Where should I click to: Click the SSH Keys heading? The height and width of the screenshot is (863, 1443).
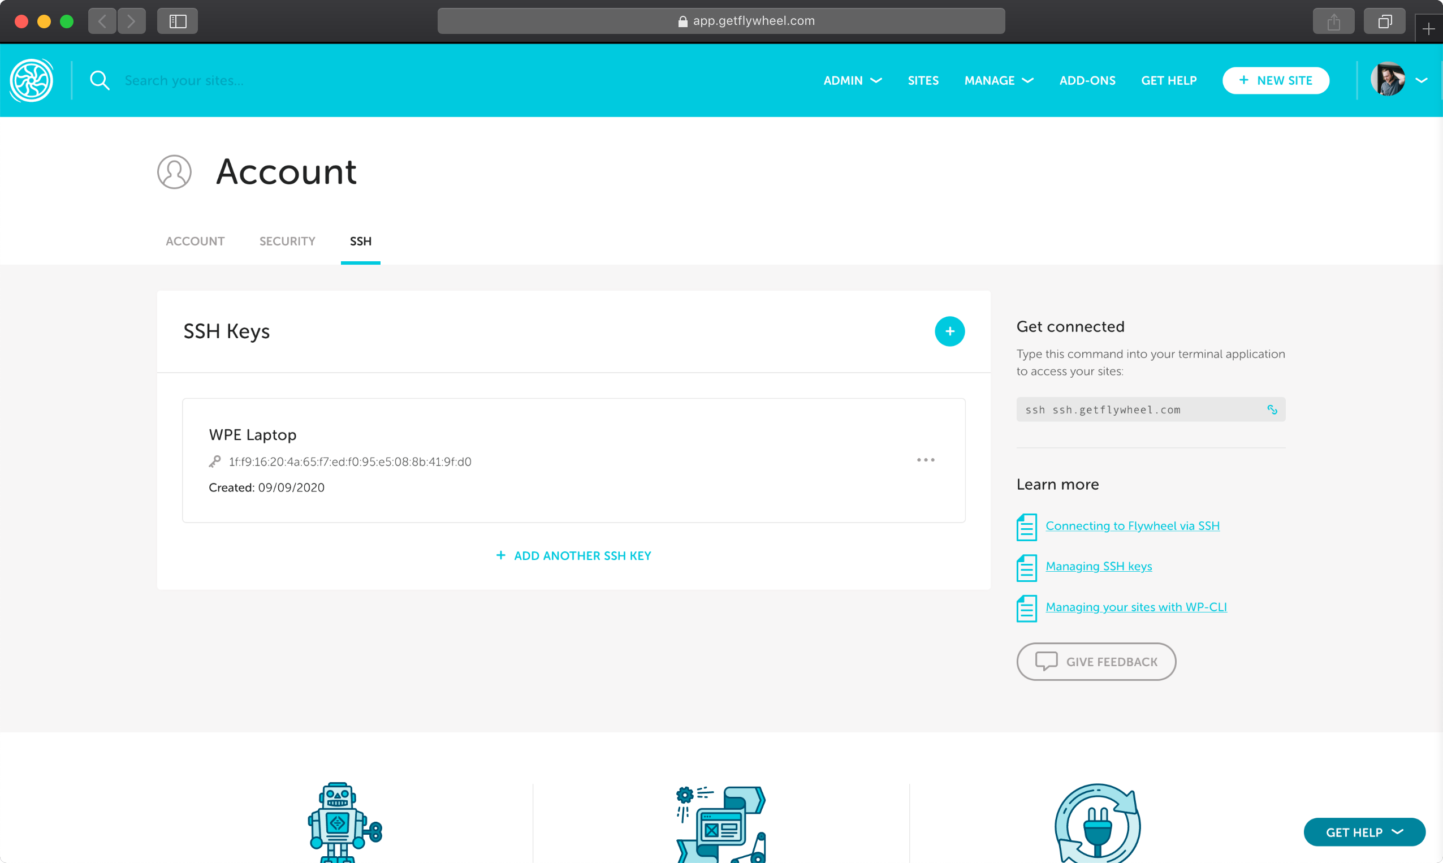226,331
